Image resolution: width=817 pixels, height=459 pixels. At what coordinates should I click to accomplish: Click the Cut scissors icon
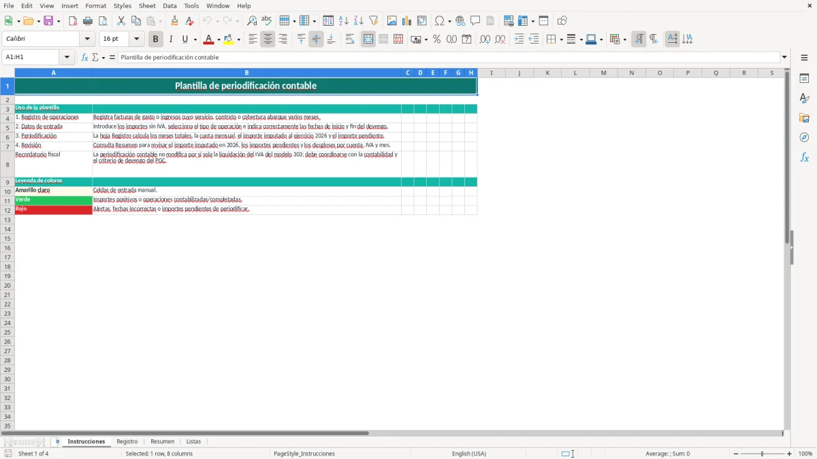pyautogui.click(x=121, y=21)
